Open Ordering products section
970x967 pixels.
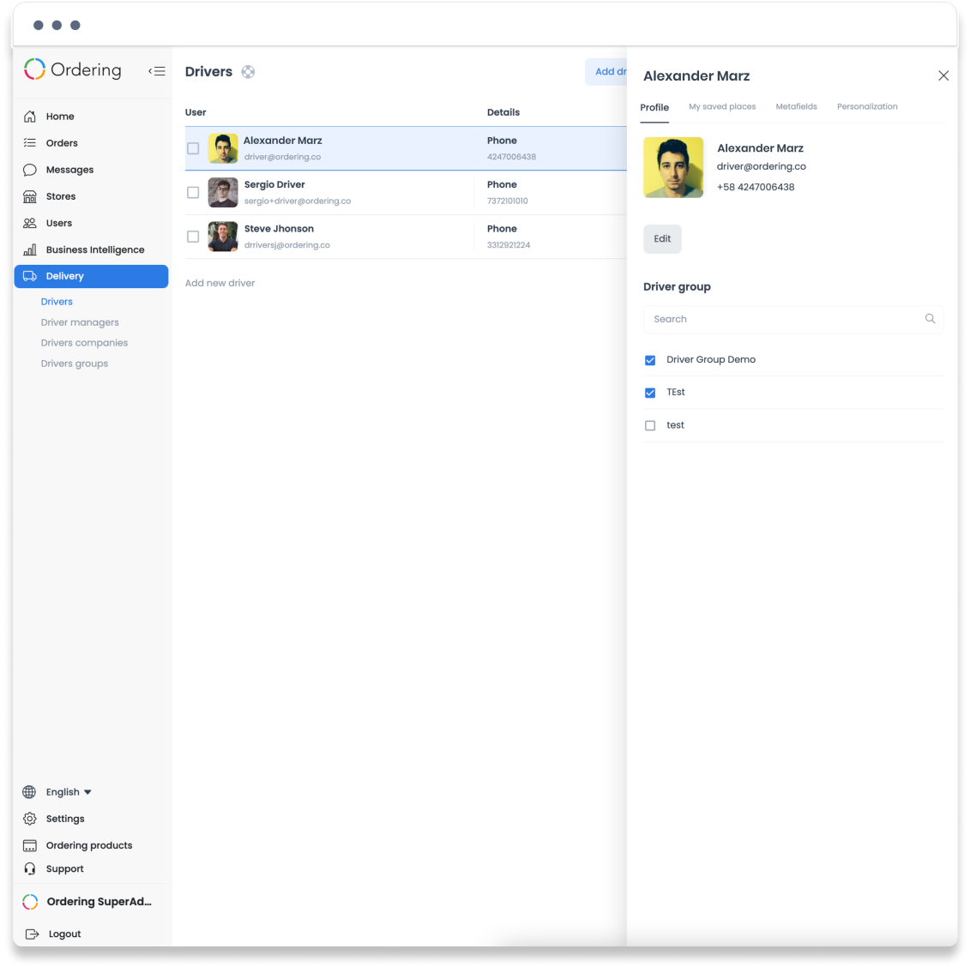91,845
